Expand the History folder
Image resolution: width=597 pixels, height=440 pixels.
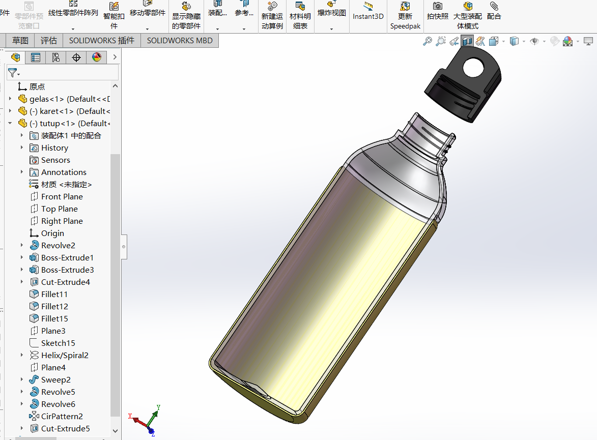point(22,148)
